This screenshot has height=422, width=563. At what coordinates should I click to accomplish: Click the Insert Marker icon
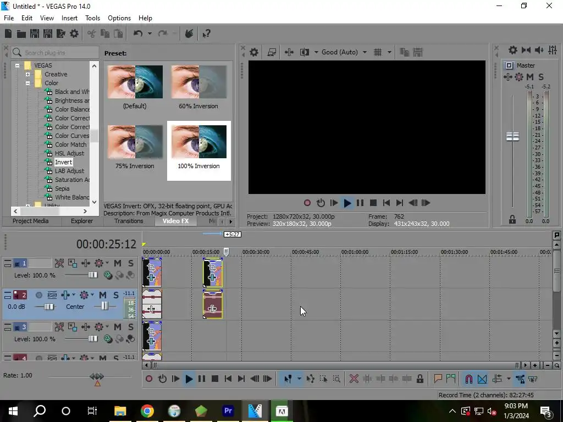point(438,379)
